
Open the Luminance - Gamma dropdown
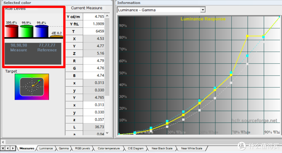(x=203, y=10)
